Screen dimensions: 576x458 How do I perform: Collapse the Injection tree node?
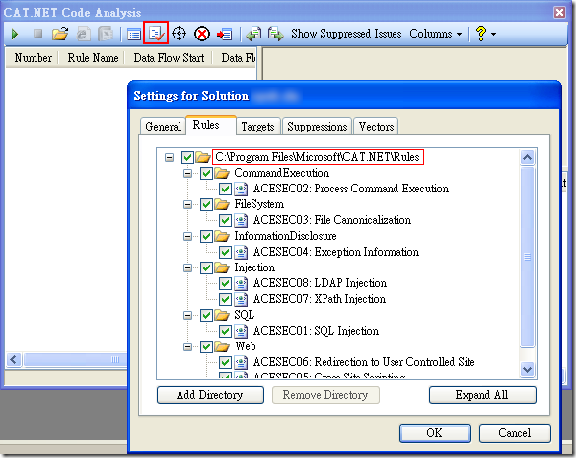click(187, 267)
